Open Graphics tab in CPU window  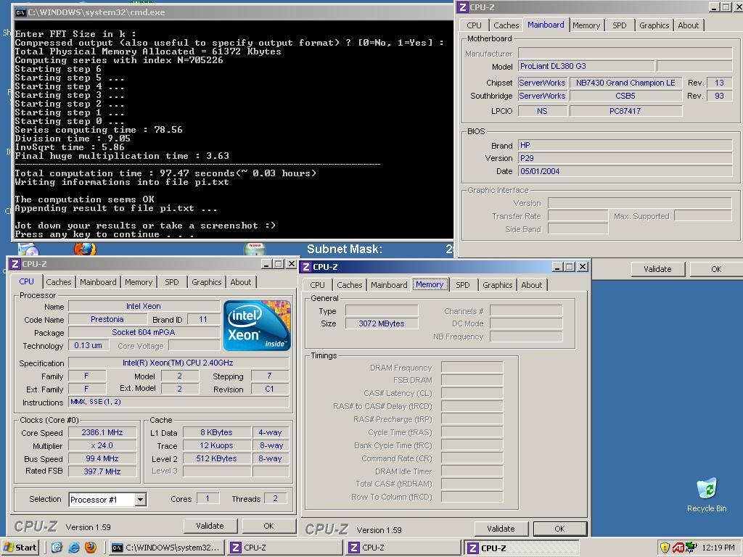[206, 282]
